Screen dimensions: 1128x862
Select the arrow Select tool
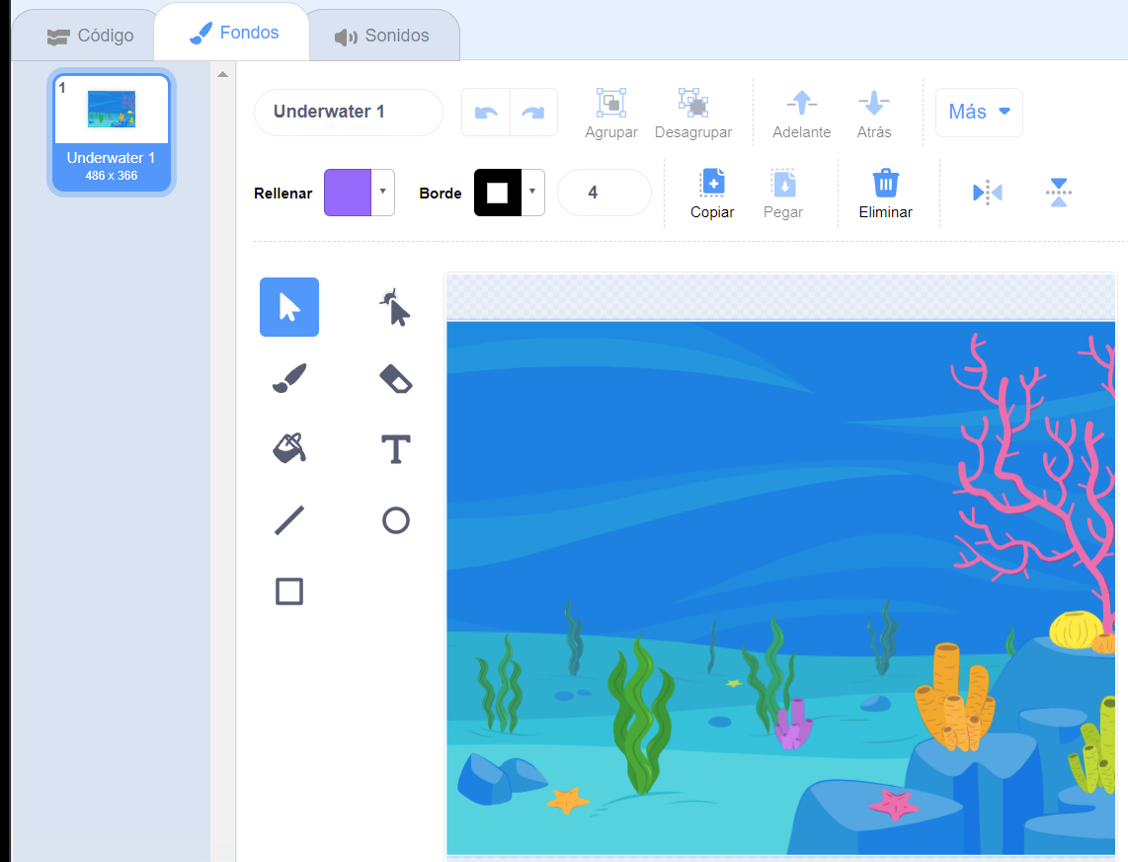tap(289, 307)
